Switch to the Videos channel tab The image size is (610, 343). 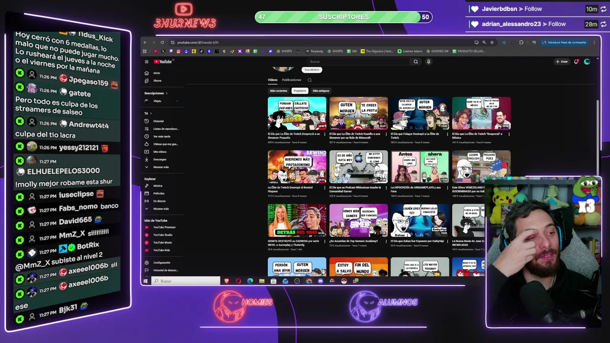click(273, 80)
